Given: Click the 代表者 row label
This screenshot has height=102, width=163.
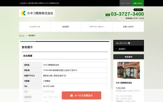Looking at the screenshot, I should [27, 81].
